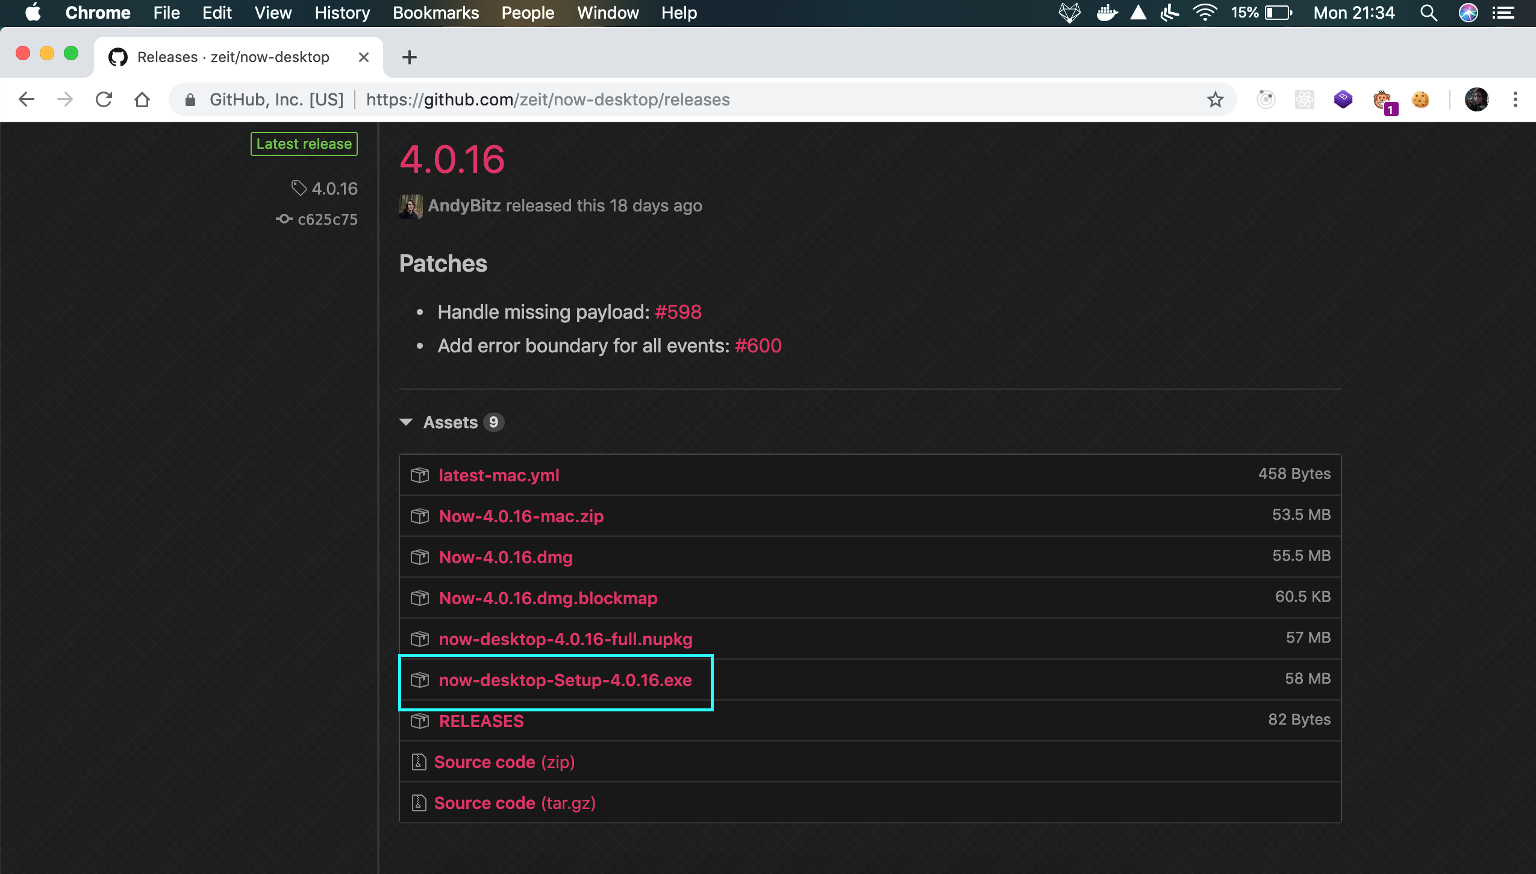Open the Wi-Fi status menu
The height and width of the screenshot is (874, 1536).
[x=1204, y=13]
